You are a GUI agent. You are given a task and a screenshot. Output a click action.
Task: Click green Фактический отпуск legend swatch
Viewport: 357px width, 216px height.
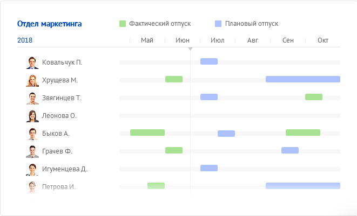(123, 24)
